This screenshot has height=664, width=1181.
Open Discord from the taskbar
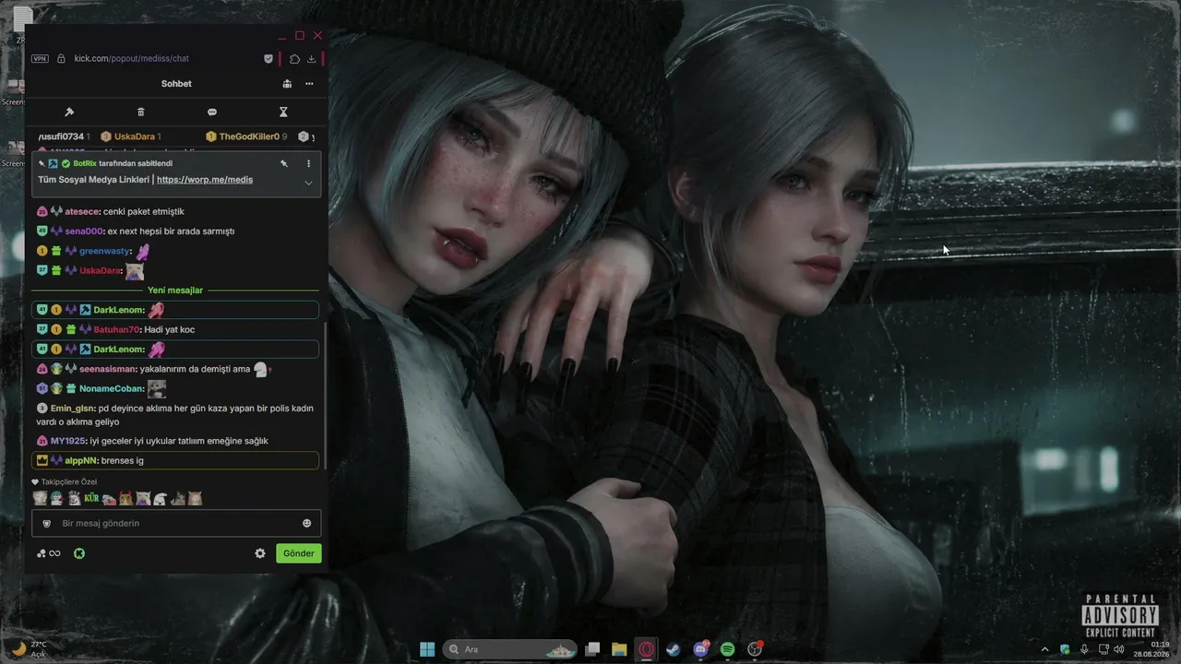pyautogui.click(x=700, y=649)
